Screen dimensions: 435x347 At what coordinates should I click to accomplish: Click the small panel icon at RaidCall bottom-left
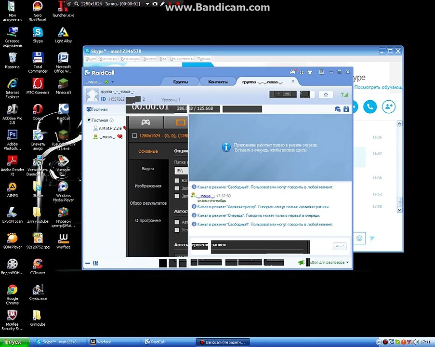[96, 263]
